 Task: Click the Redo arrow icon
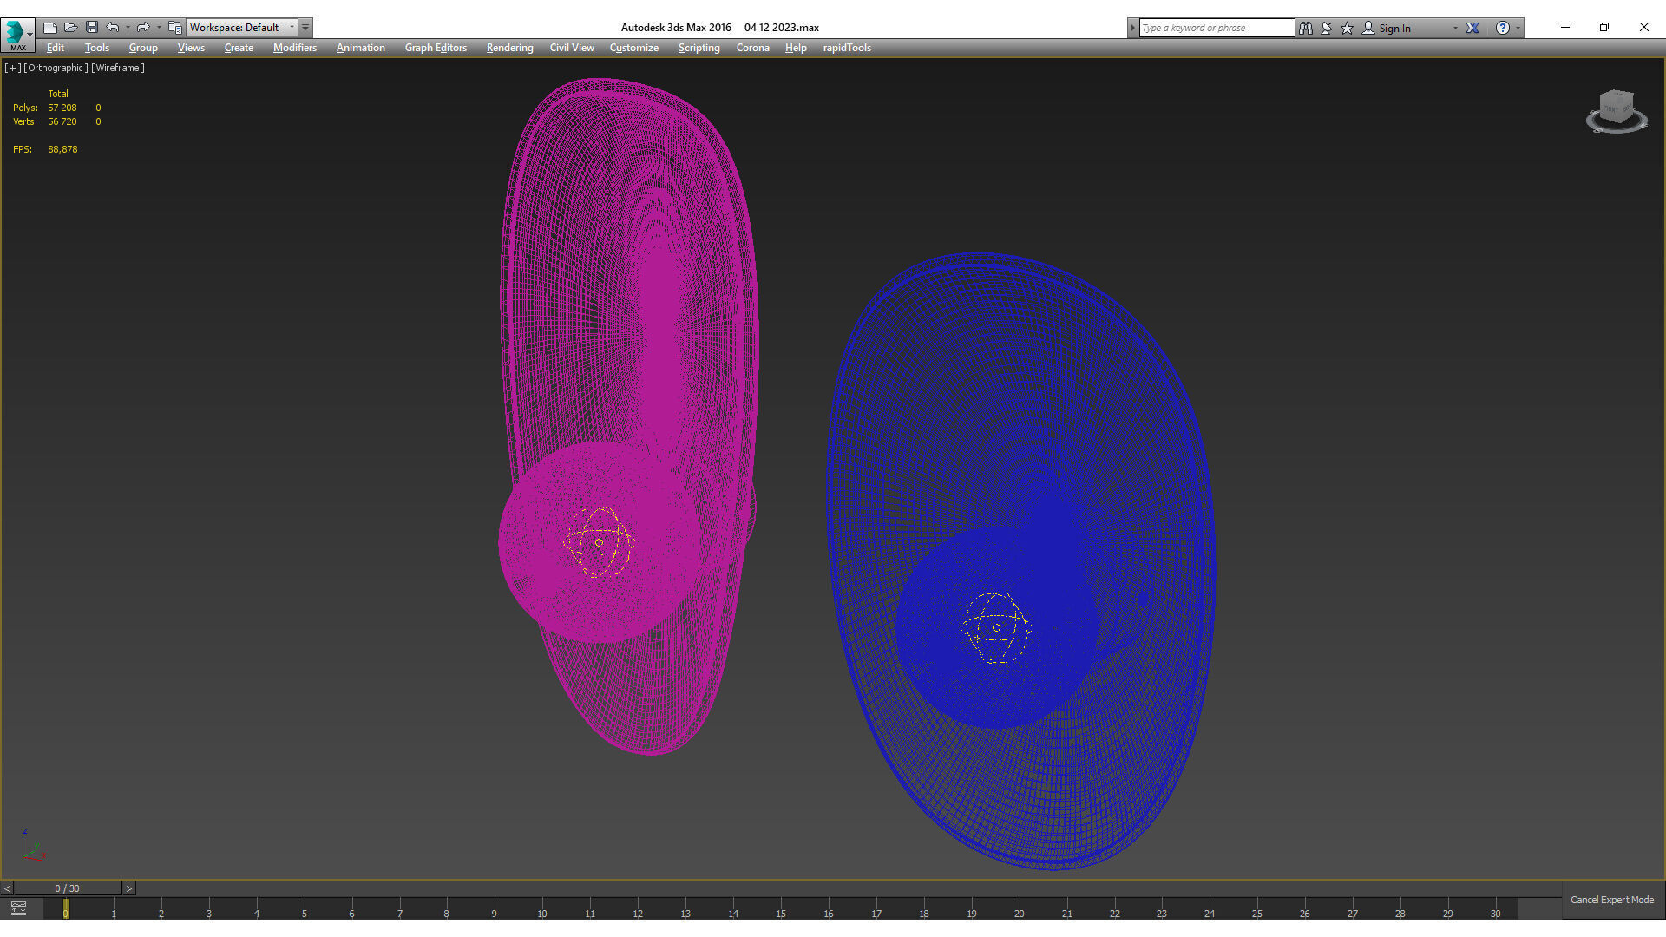click(x=143, y=28)
